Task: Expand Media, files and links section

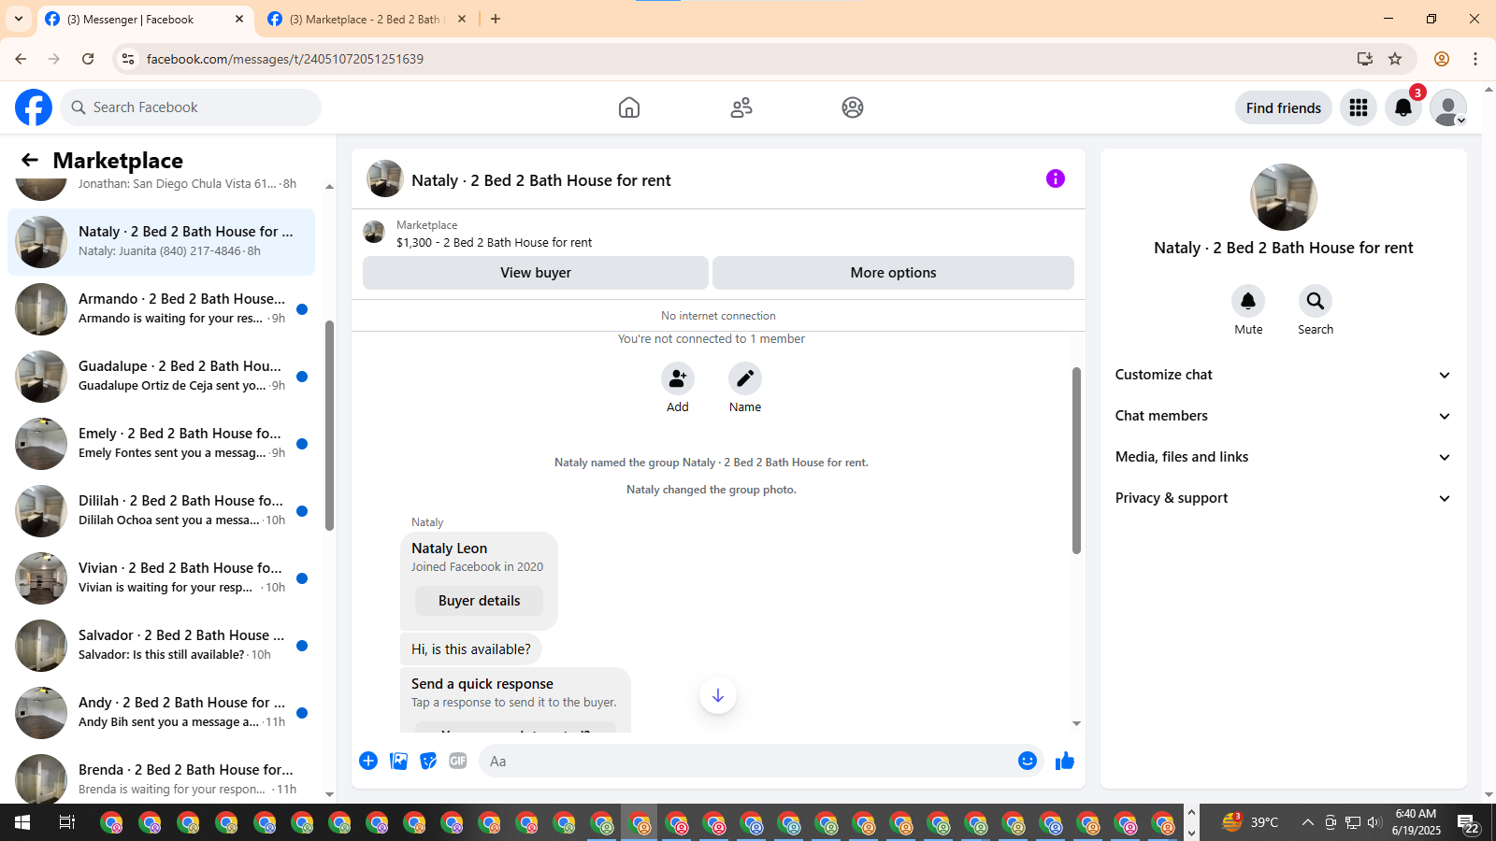Action: (1284, 457)
